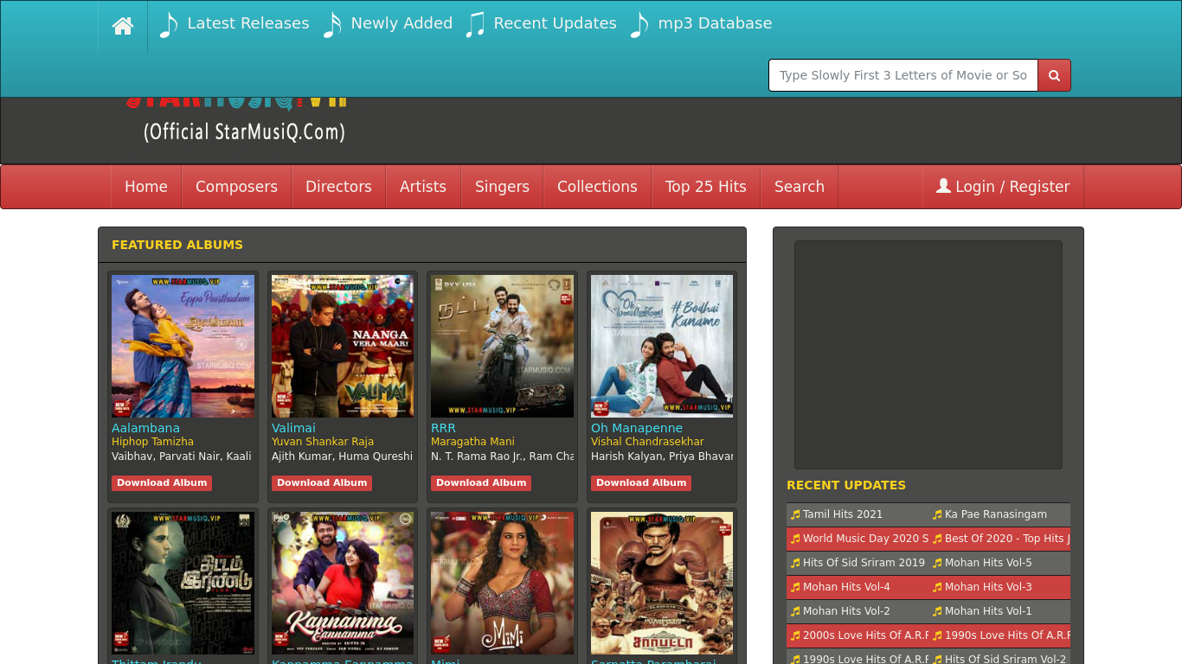Click the note icon beside Mohan Hits Vol-1

point(937,611)
